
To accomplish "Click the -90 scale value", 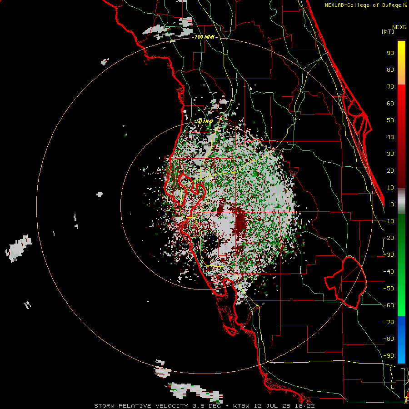I will (389, 356).
